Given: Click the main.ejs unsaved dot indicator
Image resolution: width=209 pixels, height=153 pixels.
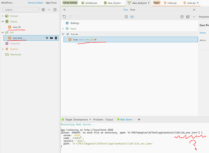Looking at the screenshot, I should pyautogui.click(x=198, y=3).
